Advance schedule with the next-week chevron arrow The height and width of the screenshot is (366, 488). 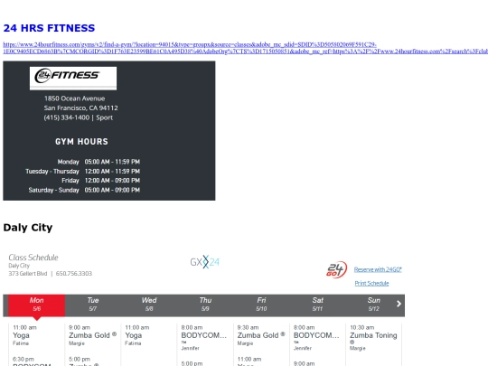(399, 304)
